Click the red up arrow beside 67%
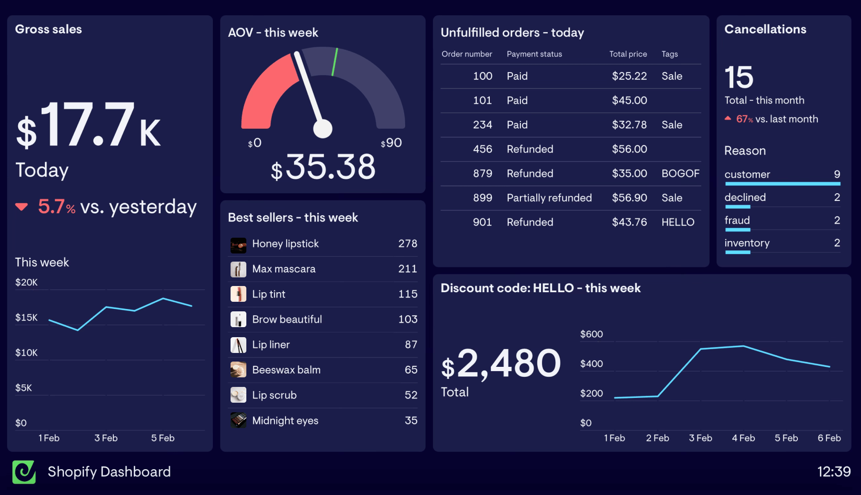 [728, 118]
